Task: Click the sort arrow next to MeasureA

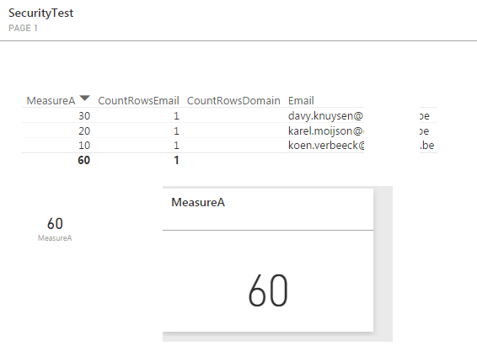Action: pyautogui.click(x=84, y=98)
